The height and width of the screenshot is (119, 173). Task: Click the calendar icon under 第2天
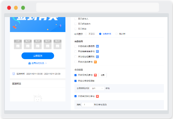[28, 46]
